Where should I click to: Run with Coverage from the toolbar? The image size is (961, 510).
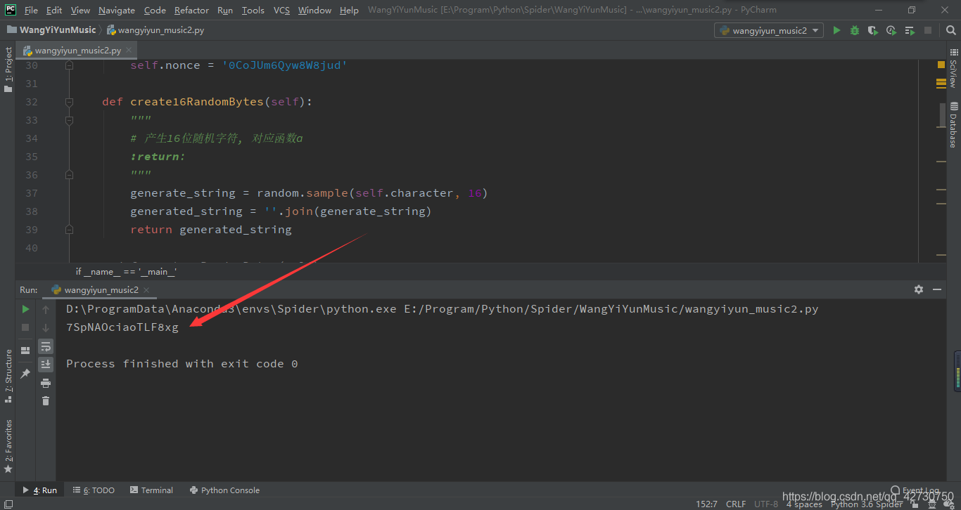(x=873, y=30)
